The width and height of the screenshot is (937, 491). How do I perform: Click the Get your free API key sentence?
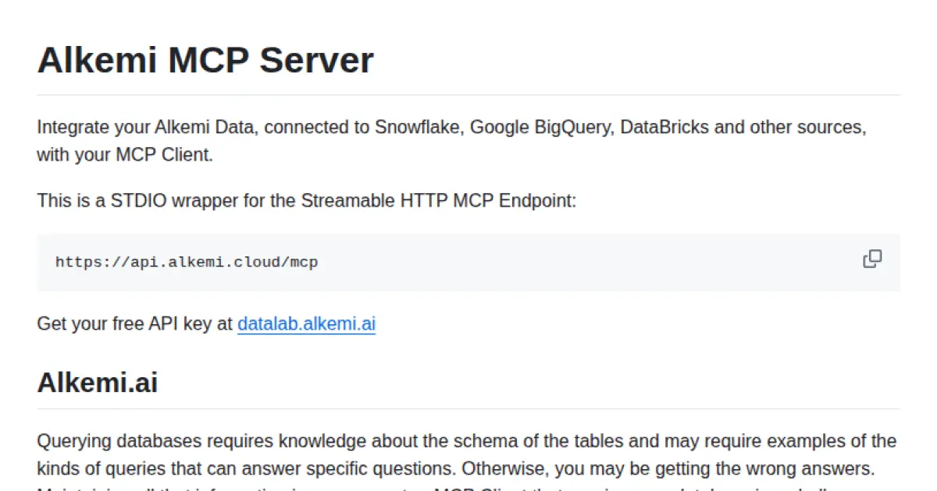point(134,323)
